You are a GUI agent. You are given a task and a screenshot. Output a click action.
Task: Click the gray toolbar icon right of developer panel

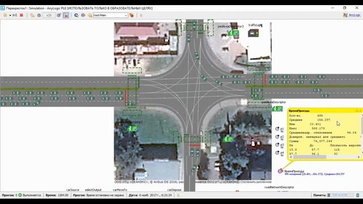point(83,15)
